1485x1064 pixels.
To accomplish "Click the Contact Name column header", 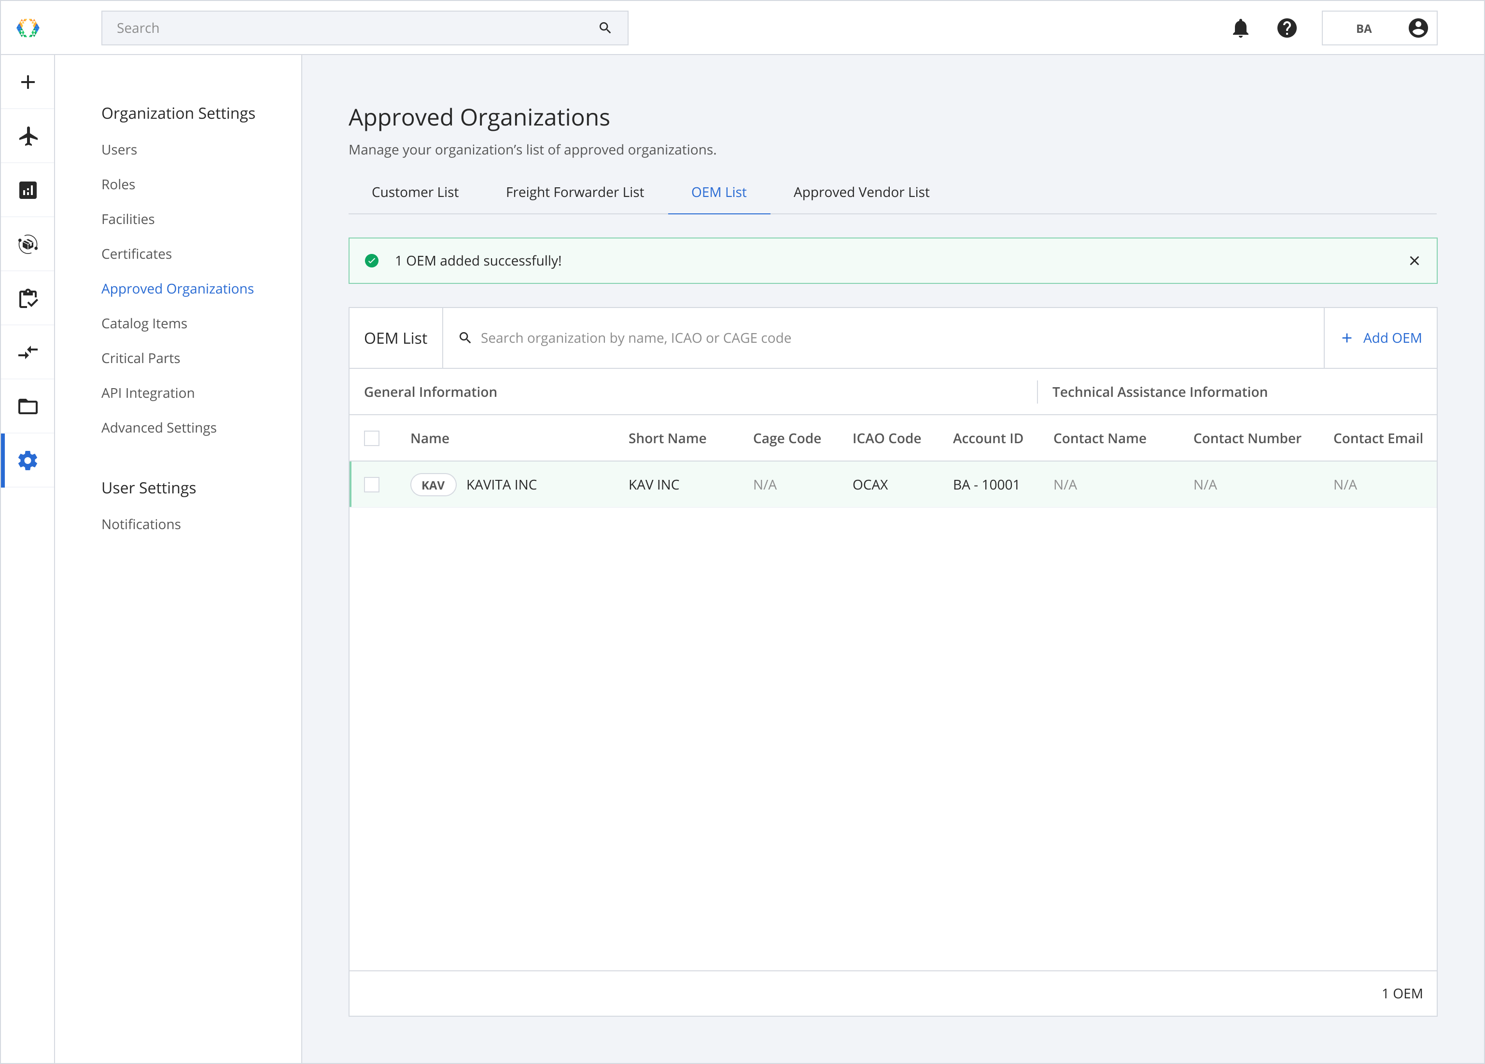I will click(x=1099, y=438).
